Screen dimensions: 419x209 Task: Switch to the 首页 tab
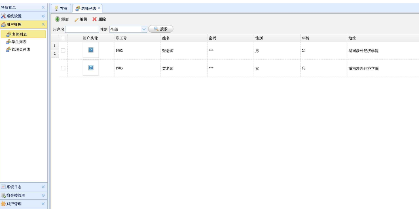pyautogui.click(x=61, y=8)
